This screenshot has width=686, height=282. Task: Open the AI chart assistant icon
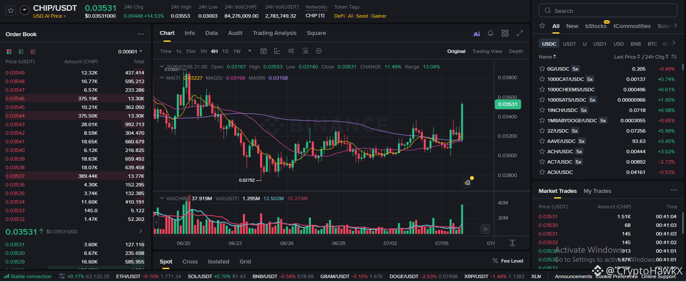[477, 34]
